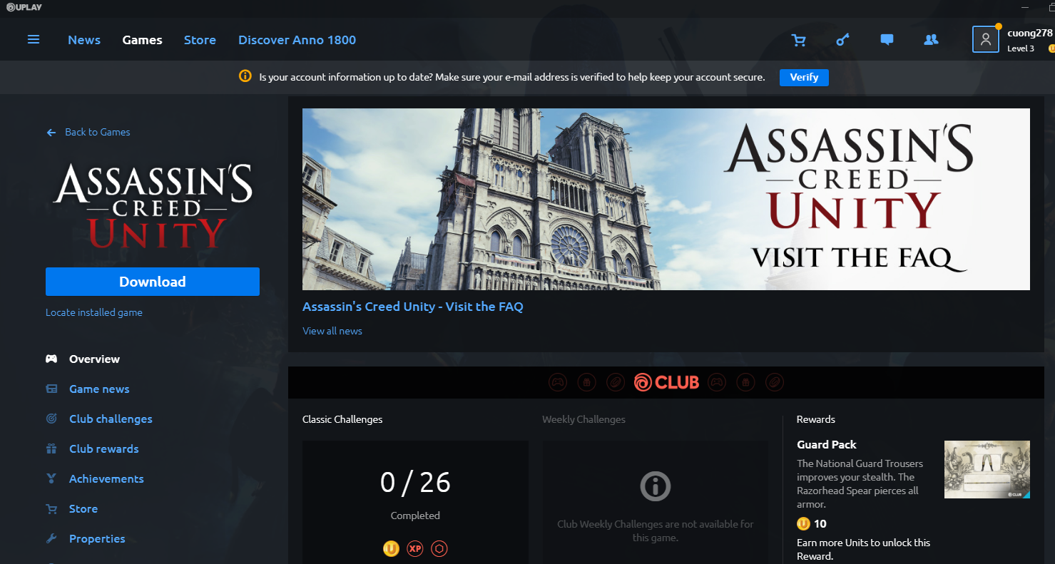The width and height of the screenshot is (1055, 564).
Task: Open the friends list icon
Action: (931, 40)
